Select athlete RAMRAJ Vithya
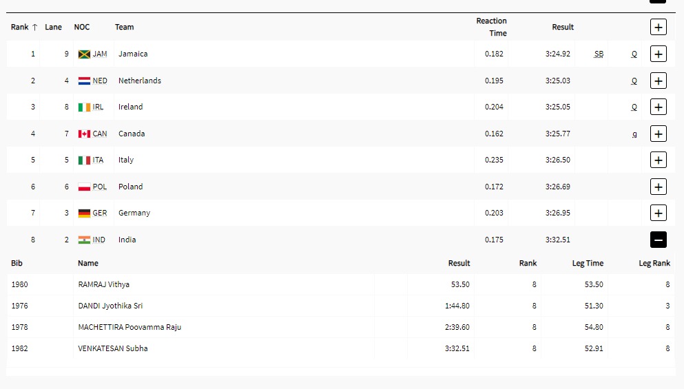This screenshot has height=389, width=684. [103, 284]
